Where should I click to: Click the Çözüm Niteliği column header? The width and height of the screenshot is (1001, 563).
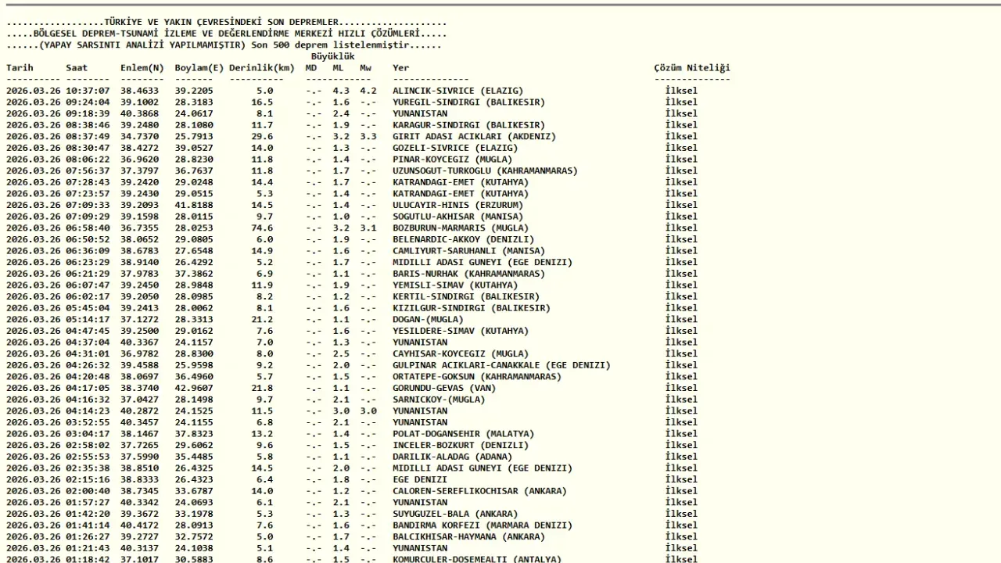[692, 68]
